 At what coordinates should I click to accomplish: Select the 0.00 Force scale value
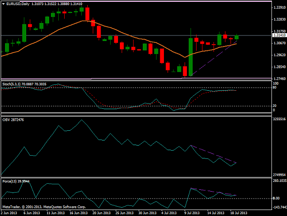pos(276,198)
